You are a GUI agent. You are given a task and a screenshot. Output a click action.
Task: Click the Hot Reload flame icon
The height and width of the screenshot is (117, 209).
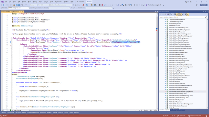[83, 5]
